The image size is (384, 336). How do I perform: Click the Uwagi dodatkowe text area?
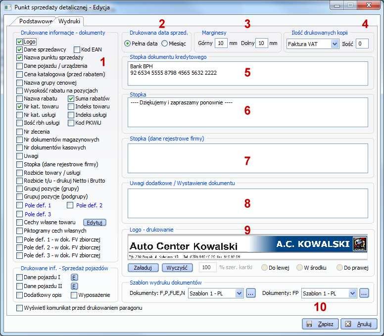pos(247,203)
